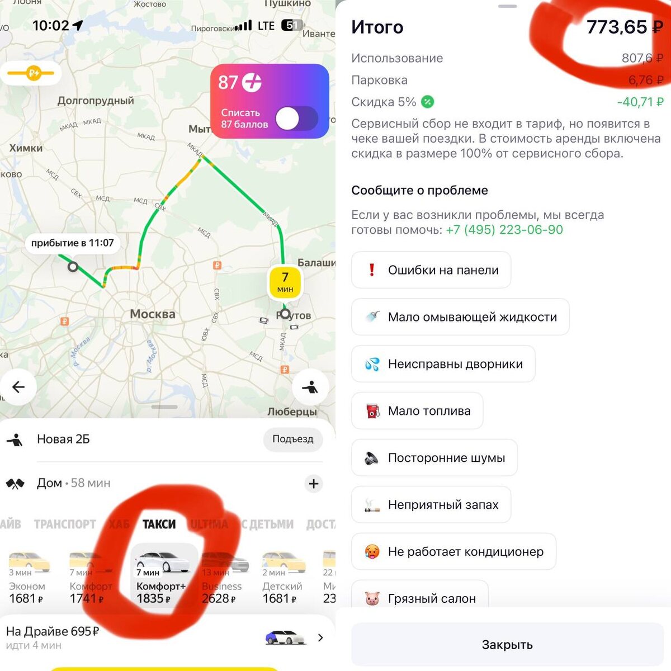The width and height of the screenshot is (671, 671).
Task: Report Не работает кондиционер issue
Action: [454, 552]
